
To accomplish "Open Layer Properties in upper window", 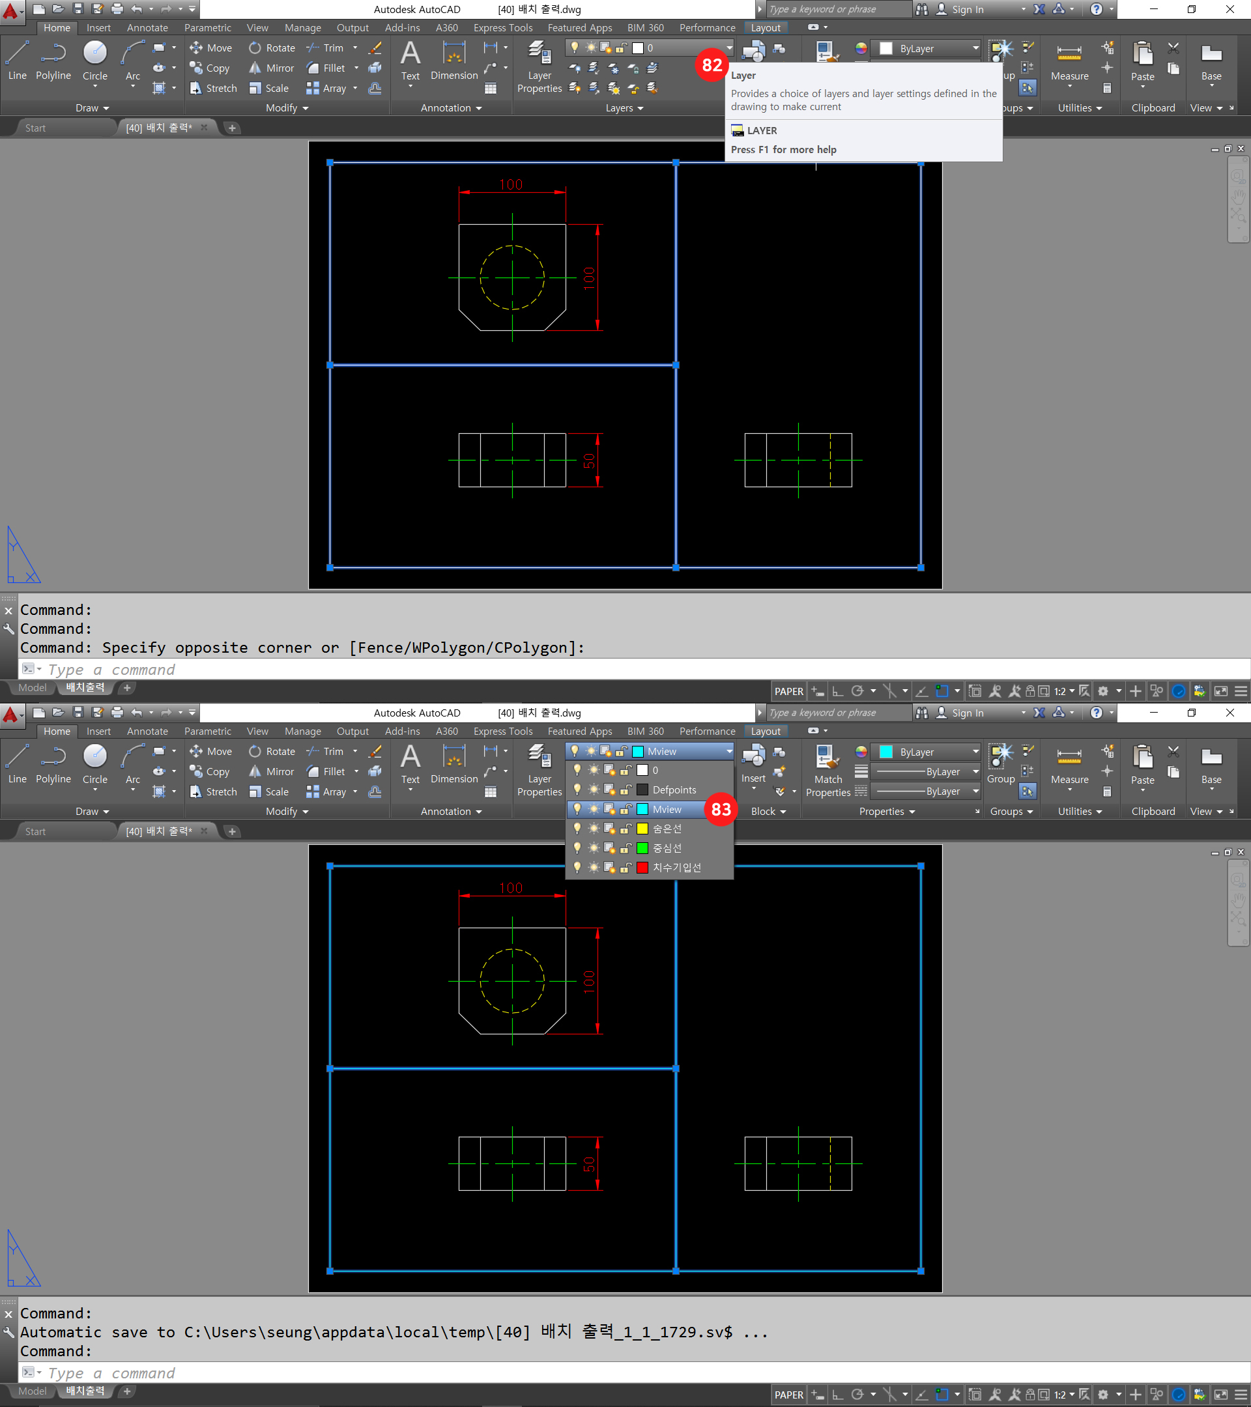I will point(539,67).
